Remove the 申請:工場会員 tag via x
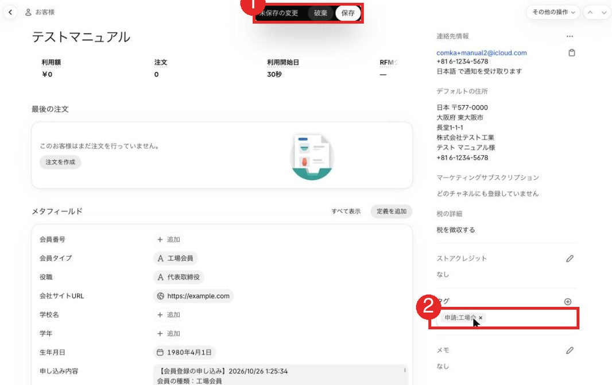 [481, 318]
